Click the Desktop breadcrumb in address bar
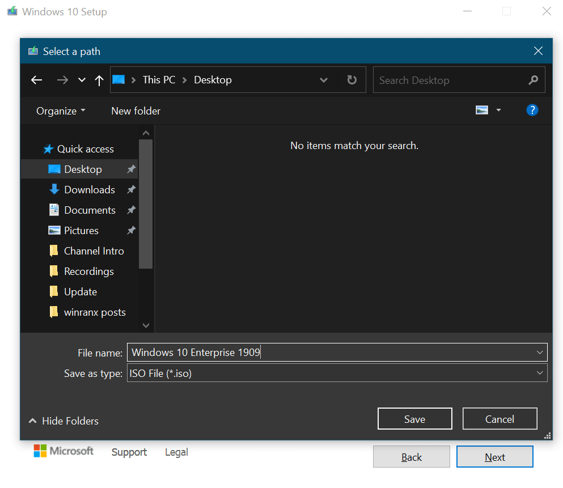This screenshot has width=563, height=488. point(213,80)
